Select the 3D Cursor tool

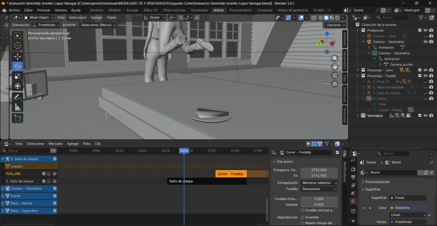(x=17, y=46)
